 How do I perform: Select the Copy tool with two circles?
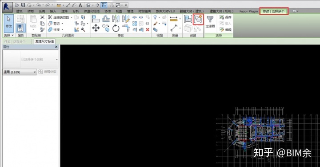pos(106,28)
